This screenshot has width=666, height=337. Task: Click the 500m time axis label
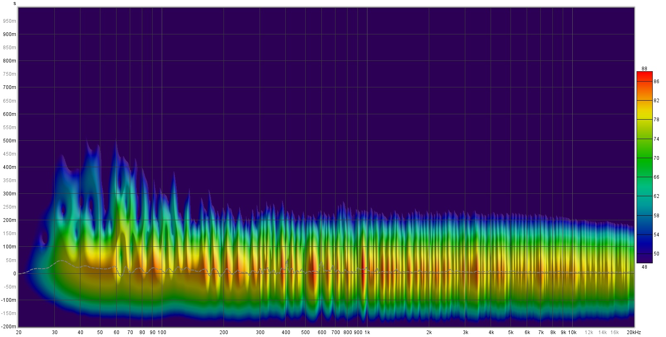click(9, 141)
